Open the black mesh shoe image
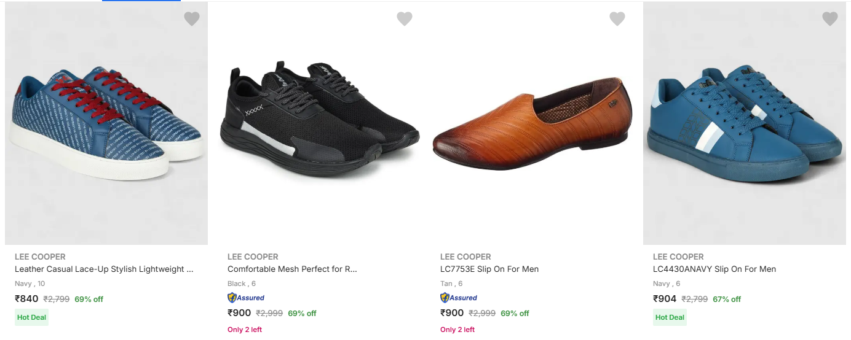This screenshot has width=851, height=340. 319,123
